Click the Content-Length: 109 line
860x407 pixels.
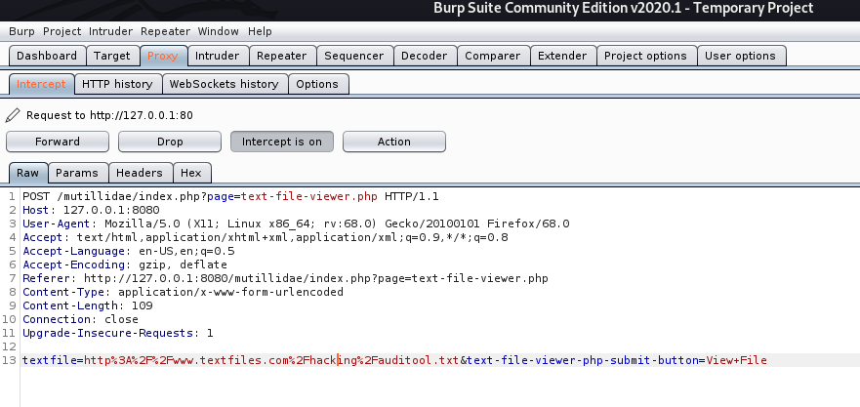(87, 305)
